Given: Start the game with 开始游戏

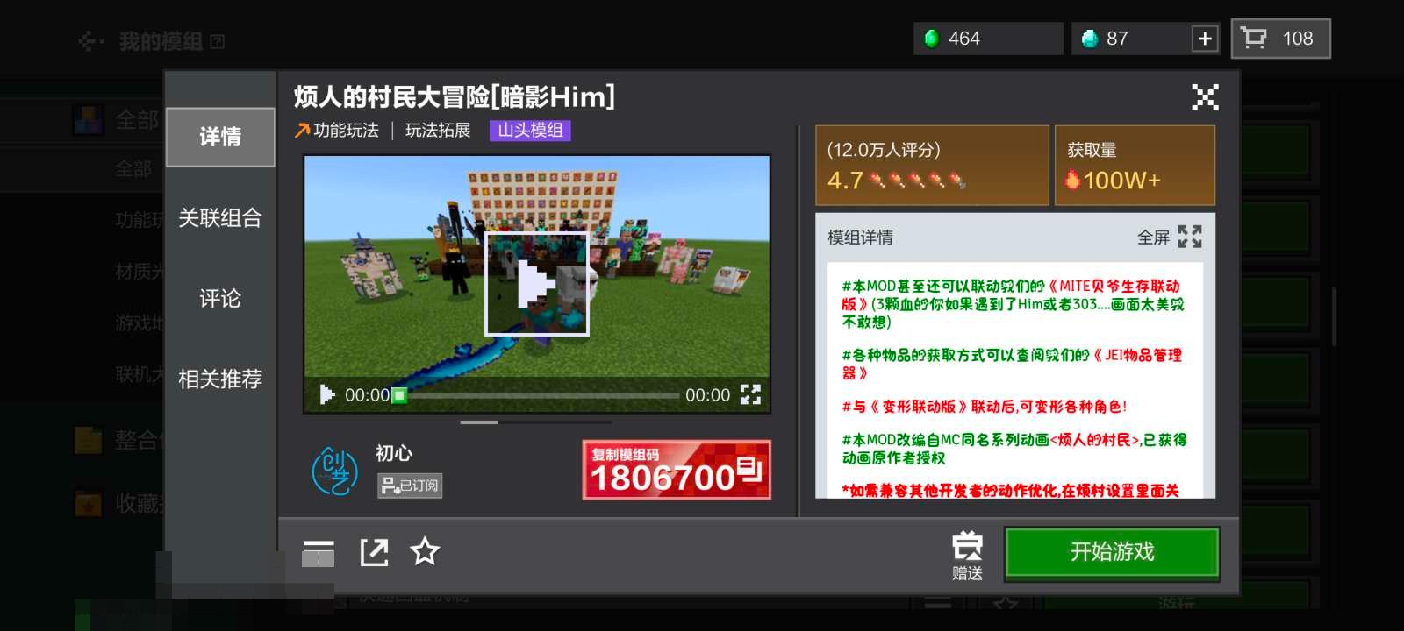Looking at the screenshot, I should (1112, 552).
